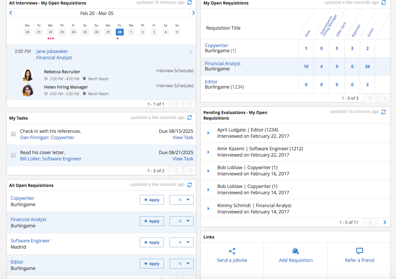The height and width of the screenshot is (279, 396).
Task: Go to next calendar date range
Action: coord(193,13)
